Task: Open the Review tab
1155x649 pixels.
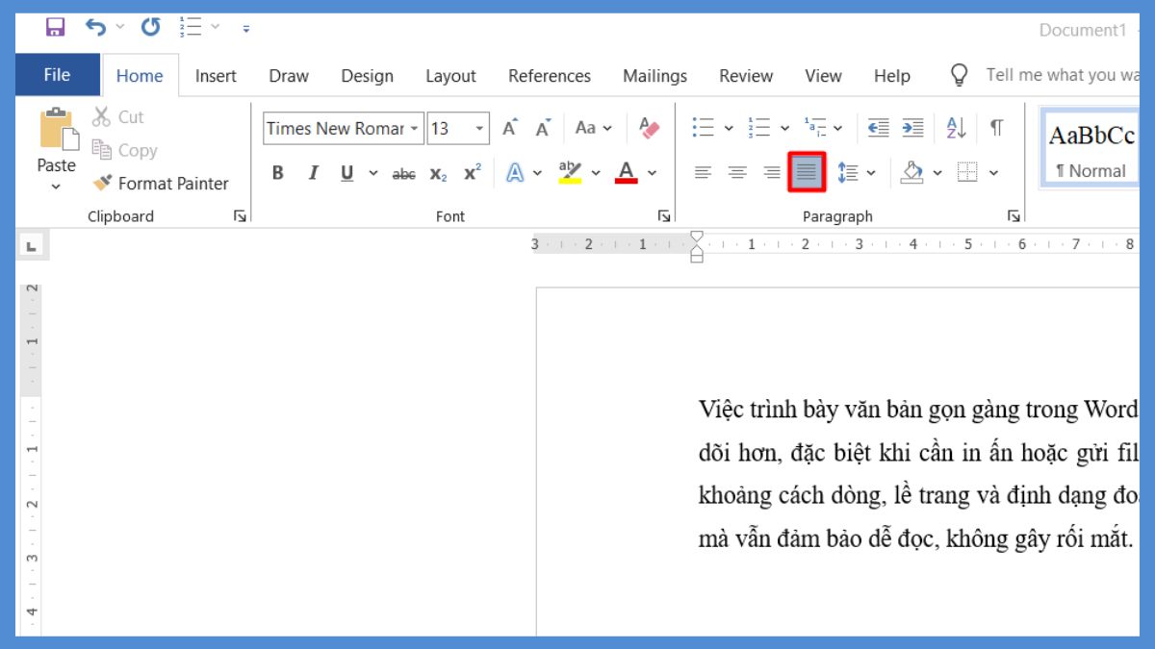Action: point(745,75)
